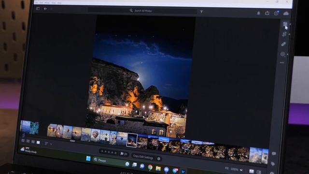Show original before/after icon near zoom controls
This screenshot has height=174, width=309.
(259, 172)
